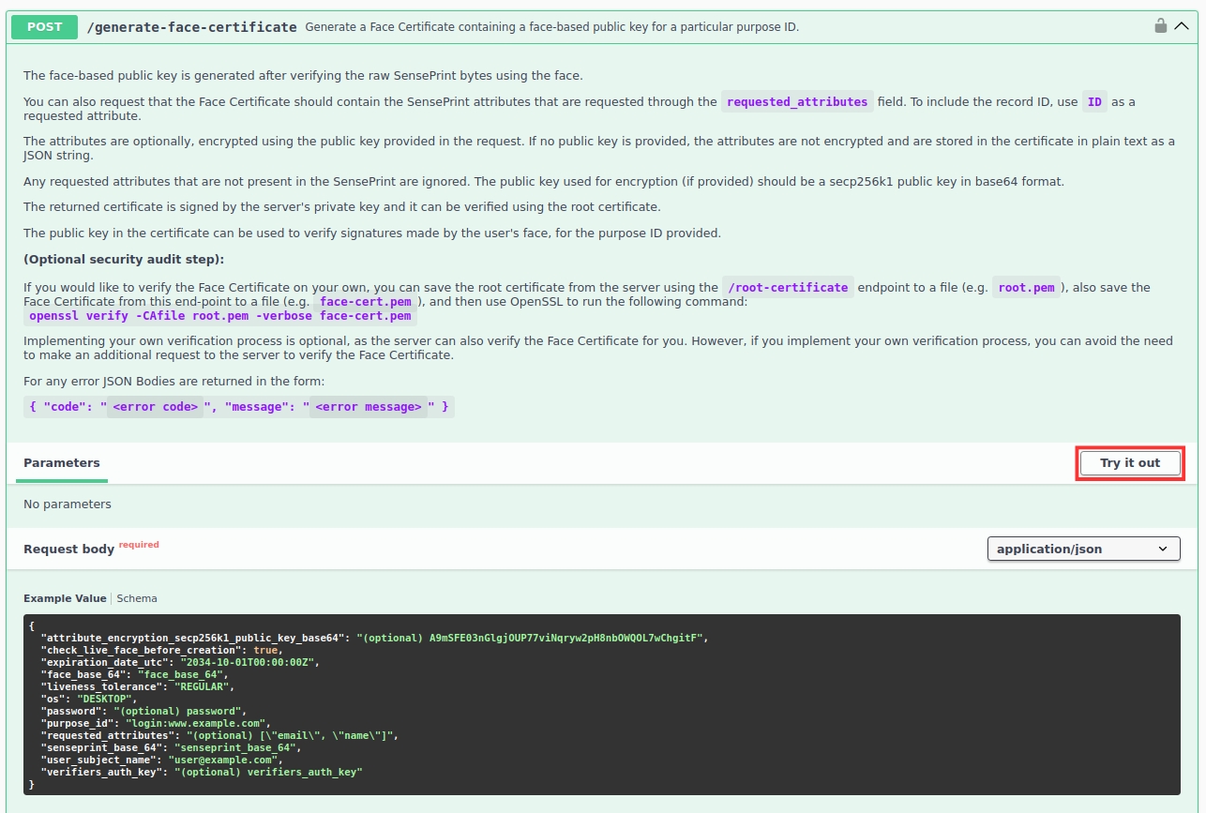Click the Request body heading

(68, 549)
